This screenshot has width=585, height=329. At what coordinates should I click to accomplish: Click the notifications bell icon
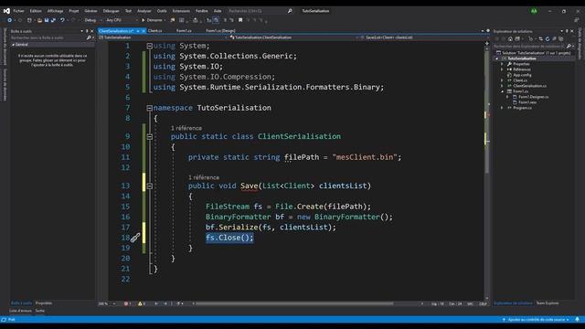click(x=577, y=320)
